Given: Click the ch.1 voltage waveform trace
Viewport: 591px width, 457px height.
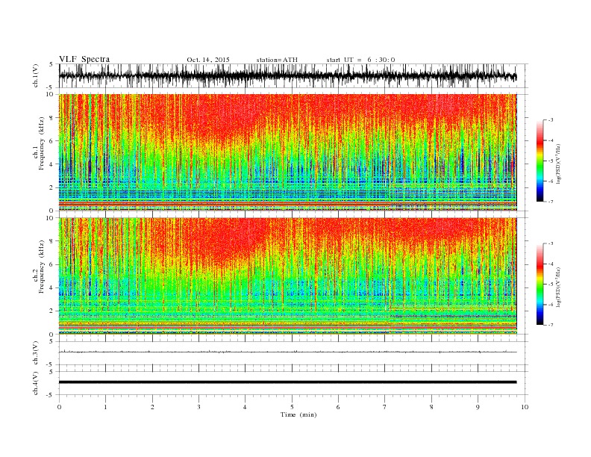Looking at the screenshot, I should point(287,76).
